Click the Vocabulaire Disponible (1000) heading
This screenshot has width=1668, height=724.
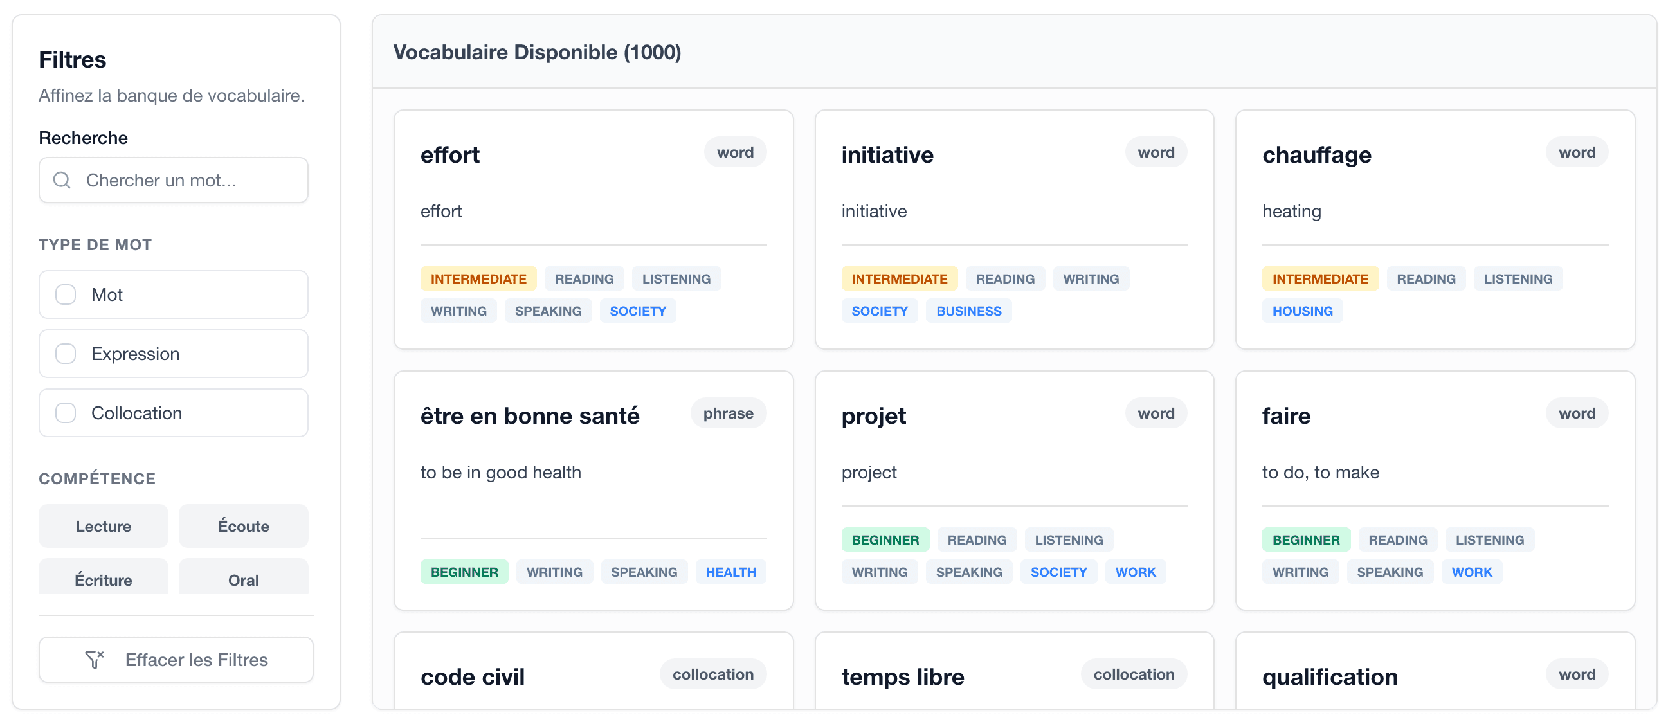[x=537, y=52]
